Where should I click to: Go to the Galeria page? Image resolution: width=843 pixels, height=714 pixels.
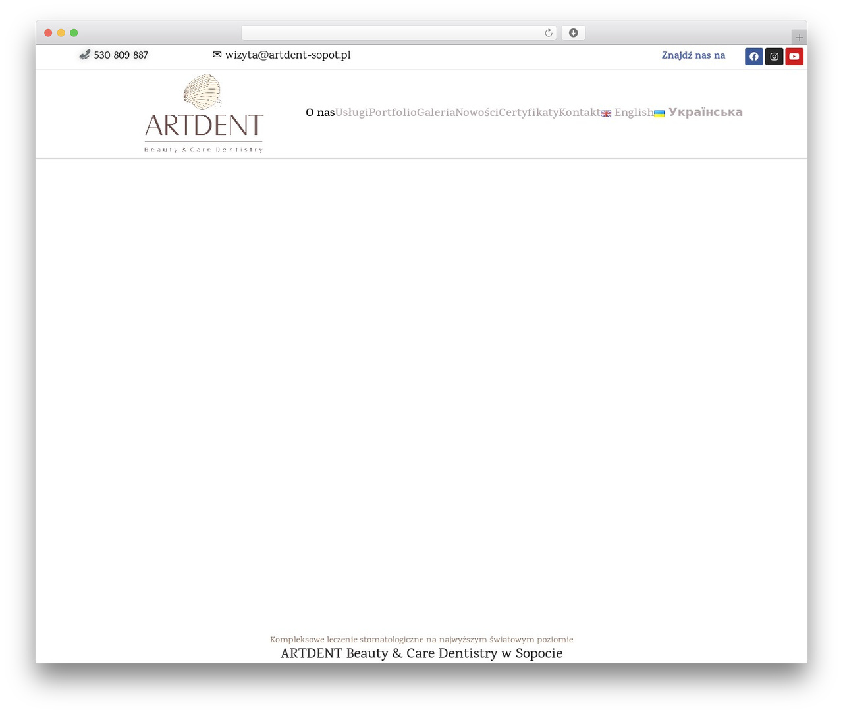coord(436,113)
